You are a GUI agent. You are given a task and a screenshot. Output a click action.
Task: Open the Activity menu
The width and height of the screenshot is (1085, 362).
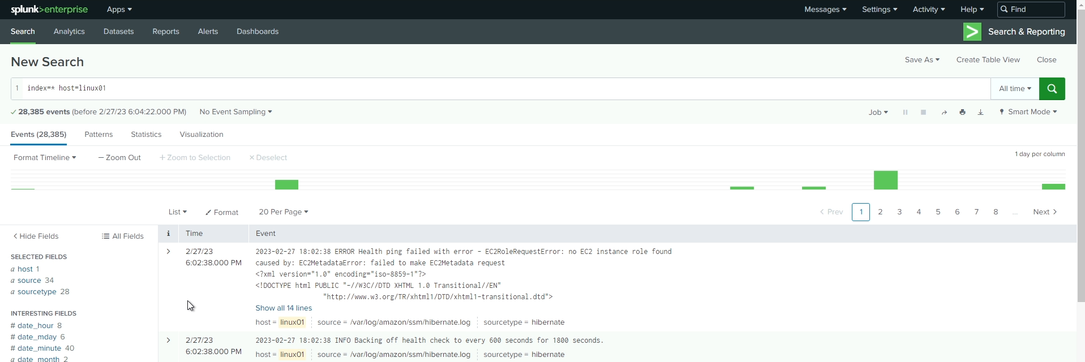pyautogui.click(x=928, y=10)
